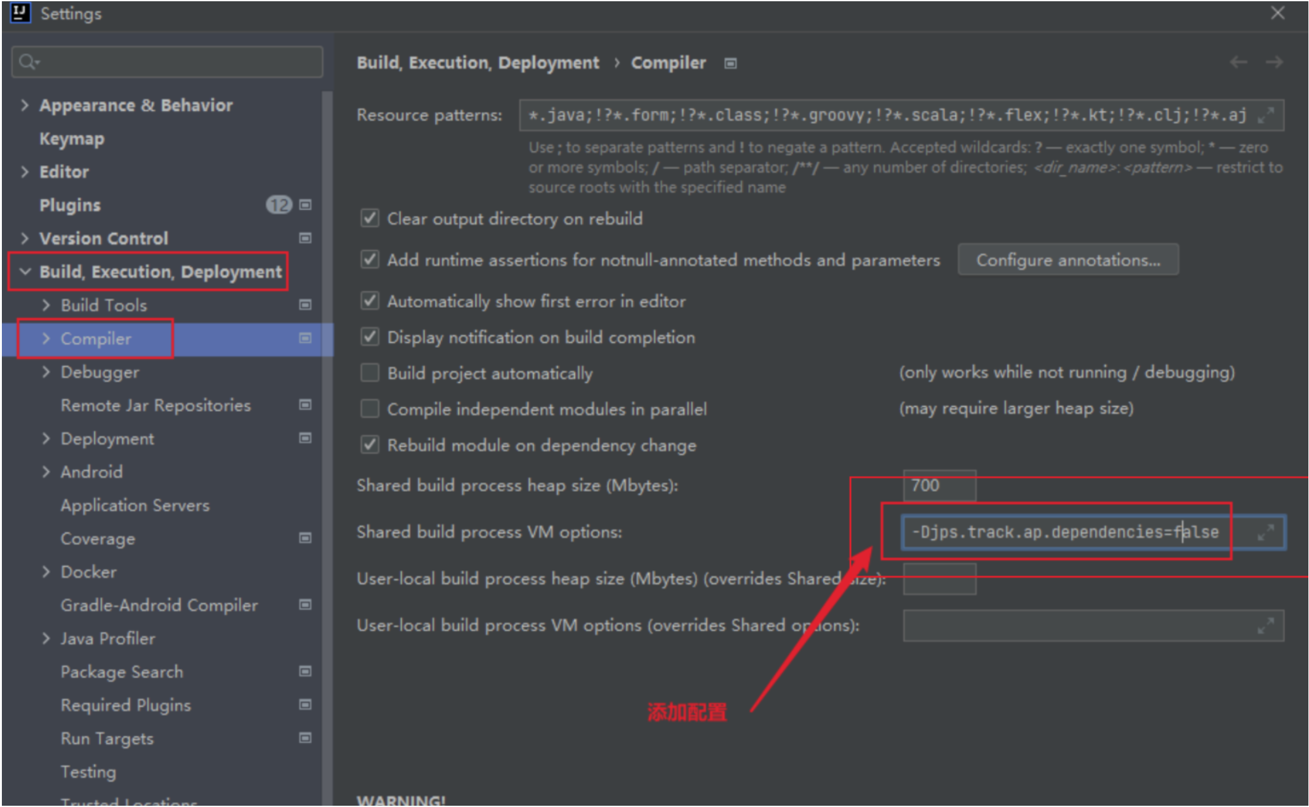Image resolution: width=1309 pixels, height=807 pixels.
Task: Collapse Build, Execution, Deployment section
Action: coord(25,271)
